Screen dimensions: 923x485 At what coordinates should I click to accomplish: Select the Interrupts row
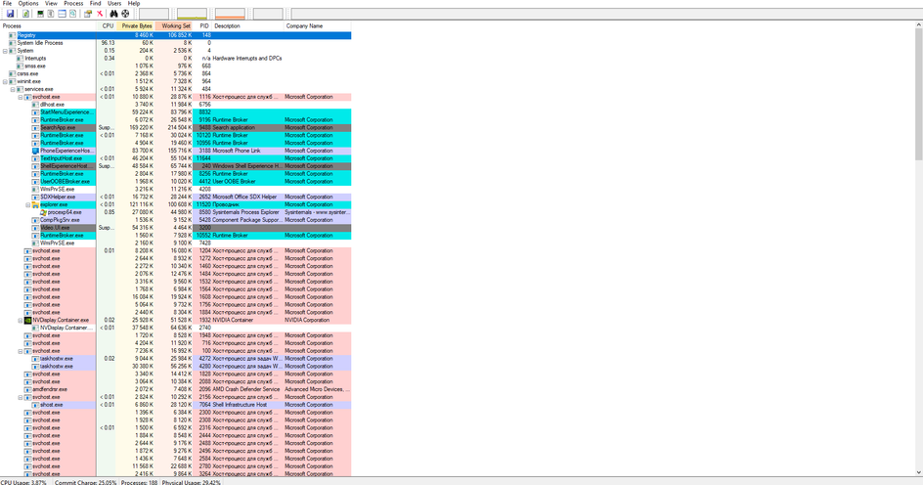tap(175, 59)
